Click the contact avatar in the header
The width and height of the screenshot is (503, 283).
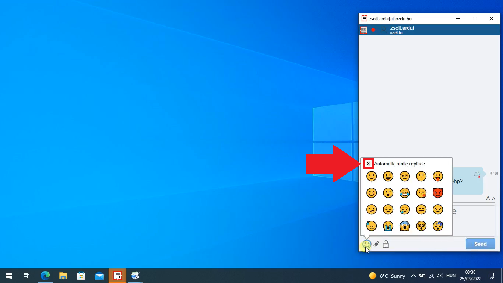click(384, 30)
